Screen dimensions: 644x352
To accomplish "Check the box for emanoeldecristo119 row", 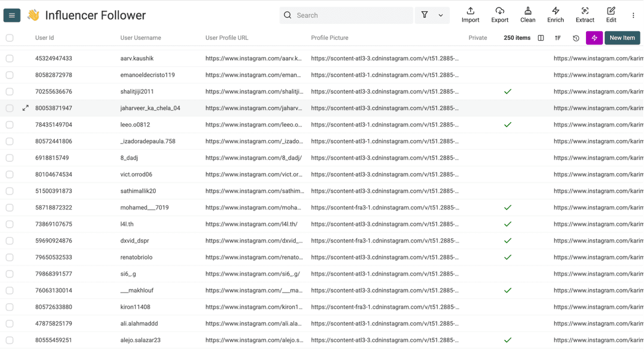I will [10, 75].
